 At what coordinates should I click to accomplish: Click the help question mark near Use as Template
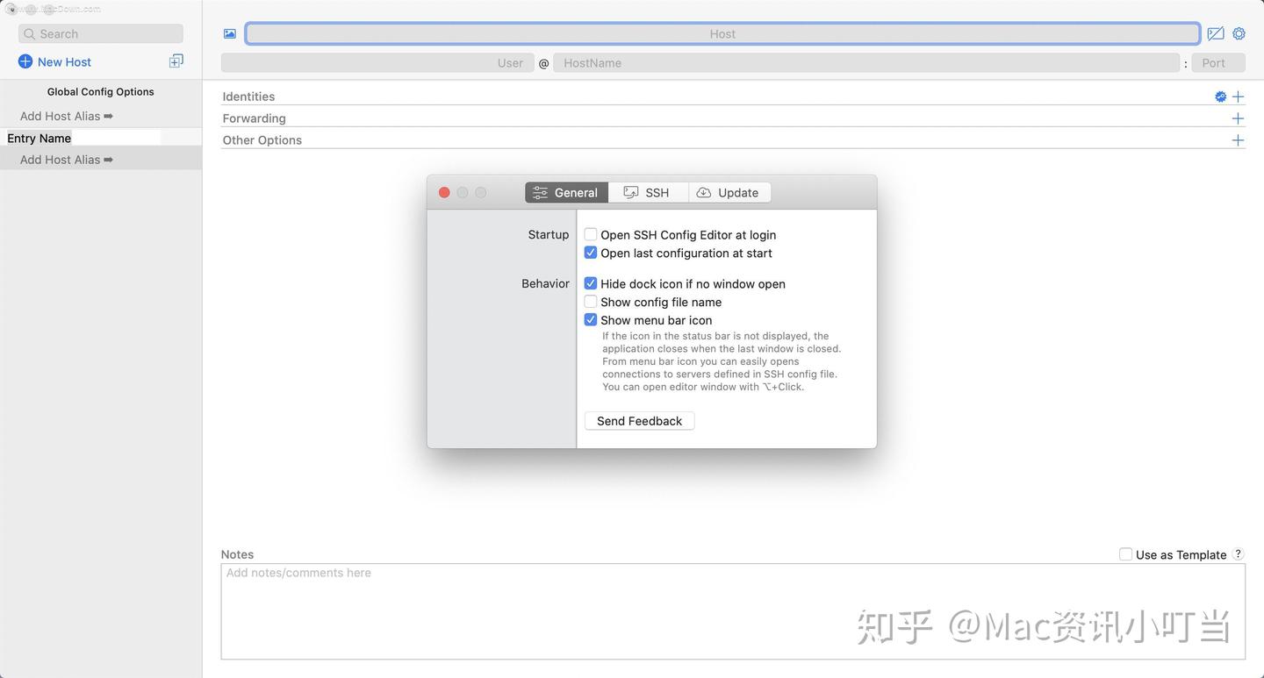pyautogui.click(x=1239, y=554)
